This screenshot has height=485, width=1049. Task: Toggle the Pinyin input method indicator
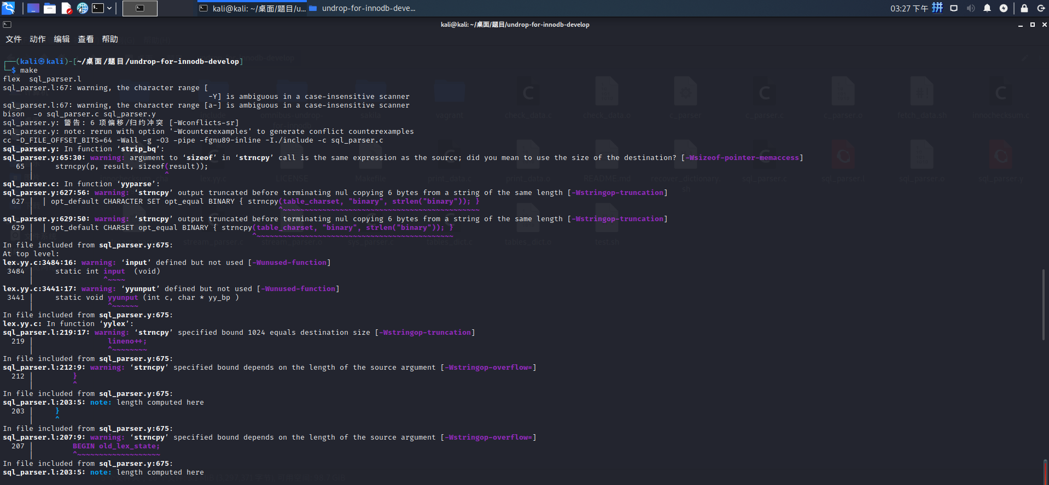(937, 8)
